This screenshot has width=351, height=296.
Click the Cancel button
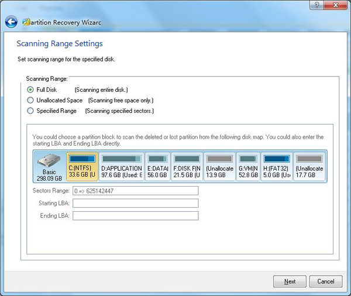pyautogui.click(x=326, y=281)
